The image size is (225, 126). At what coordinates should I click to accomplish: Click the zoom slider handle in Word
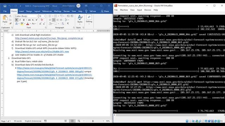click(x=93, y=121)
